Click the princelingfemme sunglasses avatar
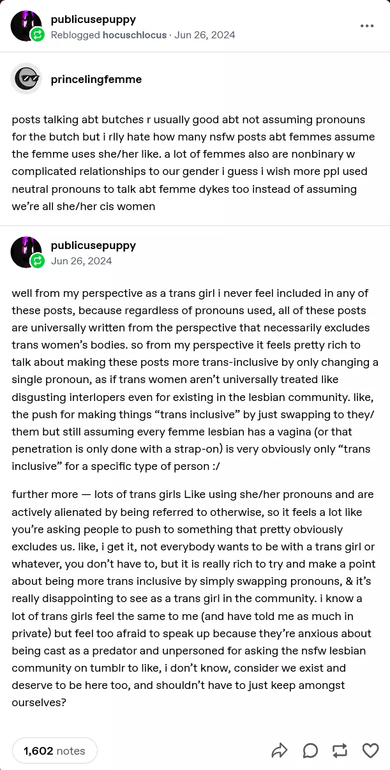Viewport: 390px width, 770px height. tap(26, 79)
